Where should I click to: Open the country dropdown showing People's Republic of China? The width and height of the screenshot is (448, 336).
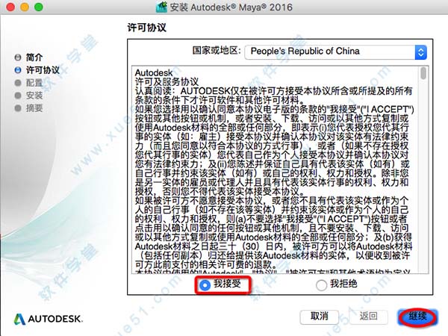[x=336, y=52]
